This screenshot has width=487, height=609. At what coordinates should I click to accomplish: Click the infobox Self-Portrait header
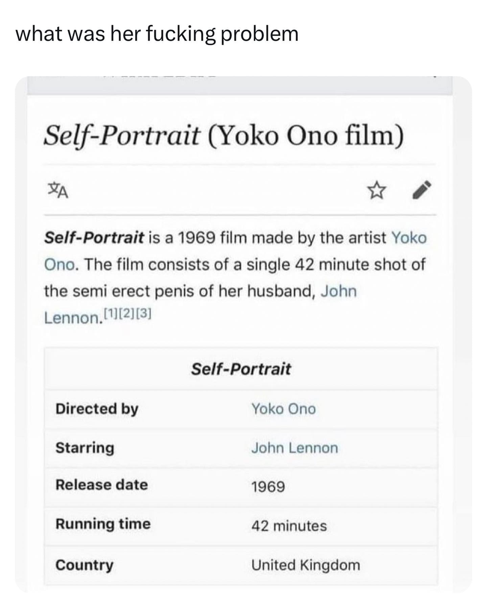tap(241, 369)
